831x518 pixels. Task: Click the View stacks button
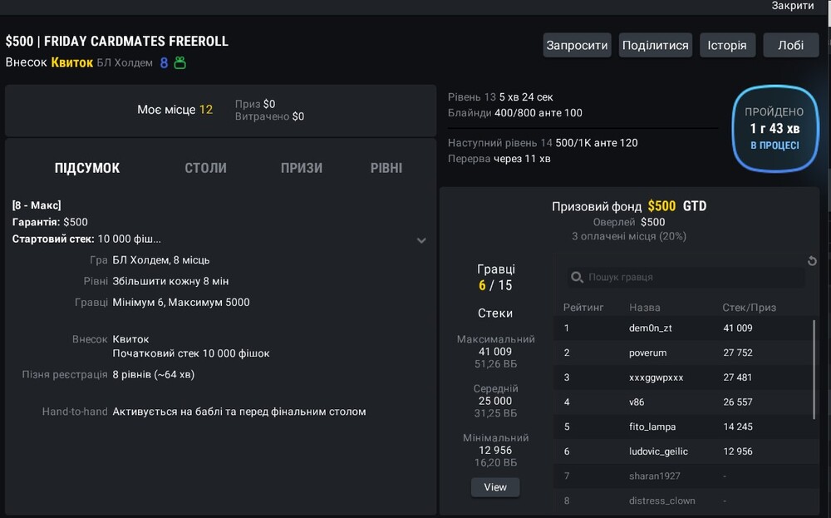[495, 486]
